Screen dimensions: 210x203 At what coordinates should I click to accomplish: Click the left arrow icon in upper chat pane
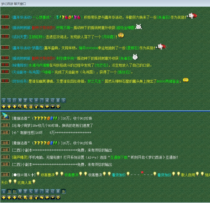tap(3, 107)
